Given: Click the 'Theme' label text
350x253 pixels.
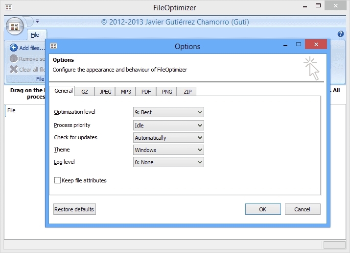Looking at the screenshot, I should (x=62, y=150).
